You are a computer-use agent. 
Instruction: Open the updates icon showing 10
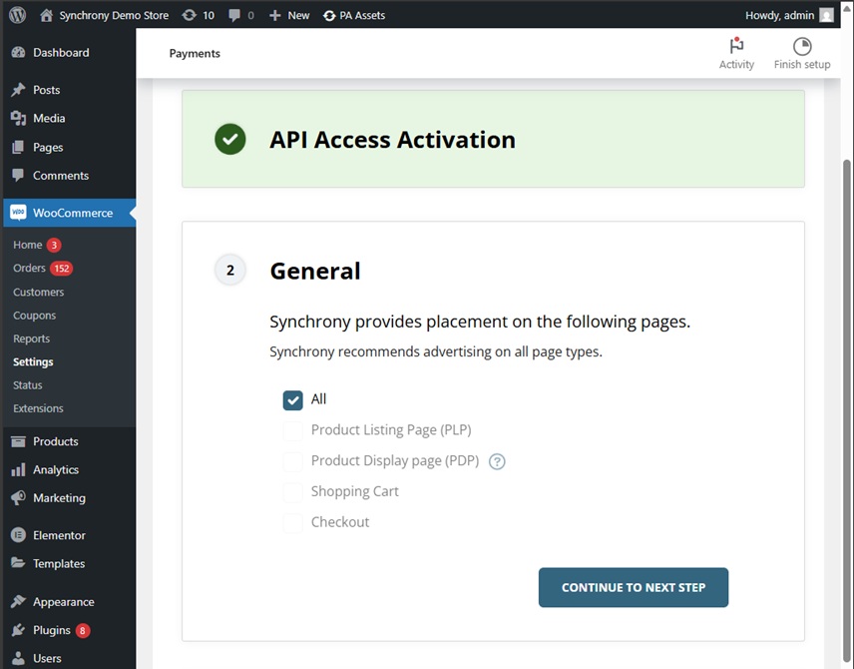[x=190, y=15]
